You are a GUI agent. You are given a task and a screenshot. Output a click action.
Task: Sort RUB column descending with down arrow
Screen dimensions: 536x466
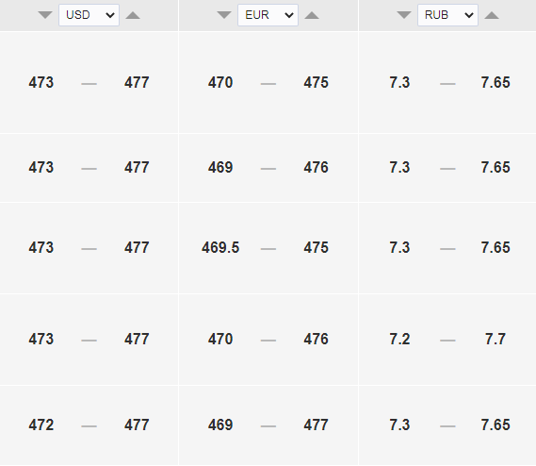[x=404, y=15]
